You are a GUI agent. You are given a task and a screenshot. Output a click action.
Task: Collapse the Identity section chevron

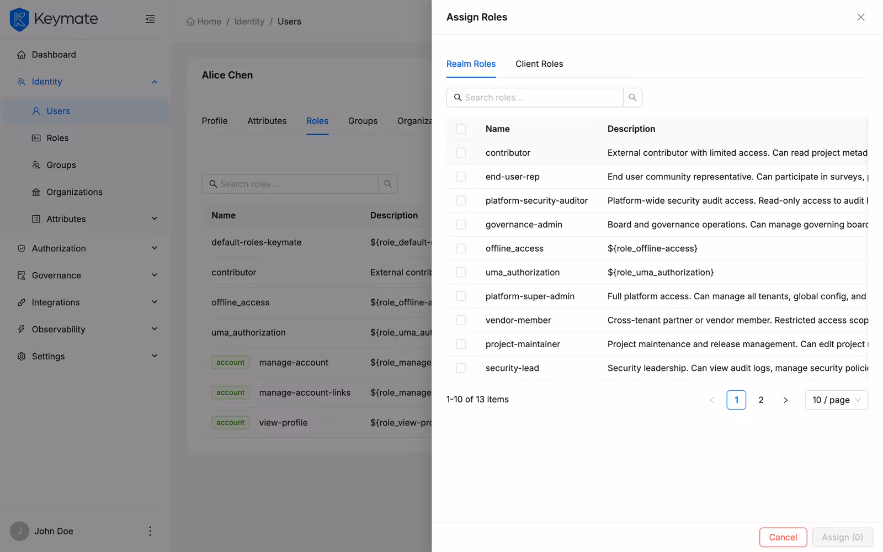155,81
